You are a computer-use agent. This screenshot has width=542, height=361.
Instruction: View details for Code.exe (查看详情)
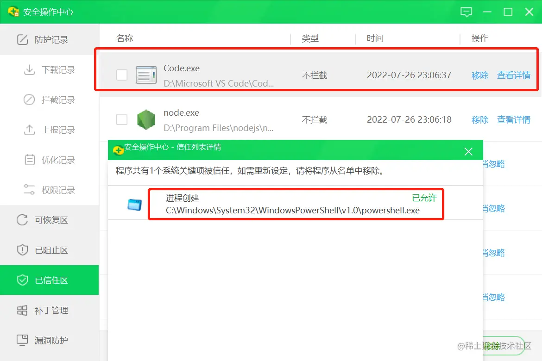[x=514, y=75]
